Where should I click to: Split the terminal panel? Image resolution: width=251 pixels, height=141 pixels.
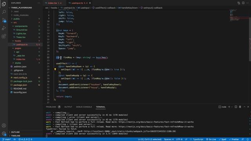point(236,107)
